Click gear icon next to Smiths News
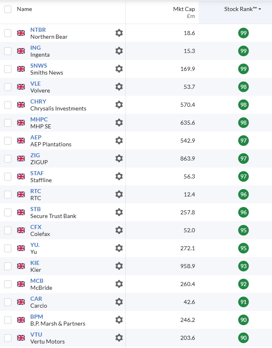The image size is (272, 348). [119, 69]
